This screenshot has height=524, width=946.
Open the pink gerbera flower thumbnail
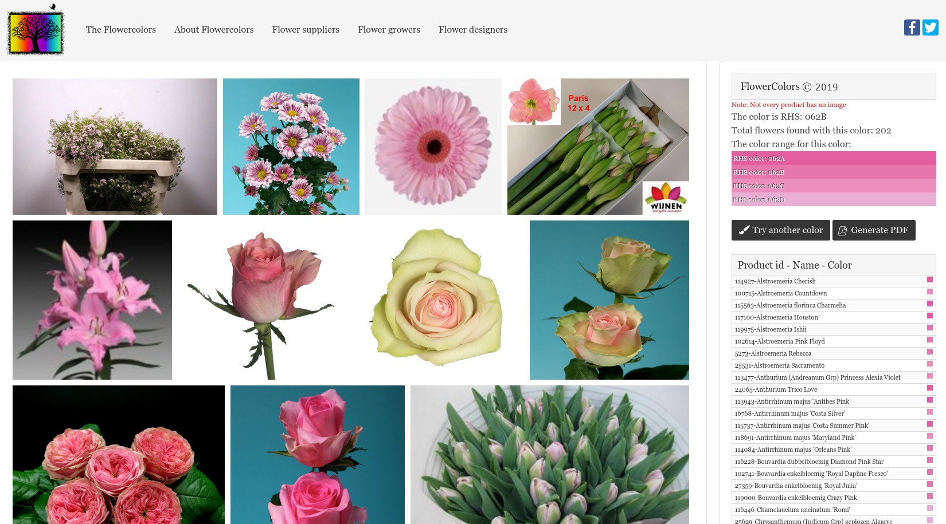433,147
